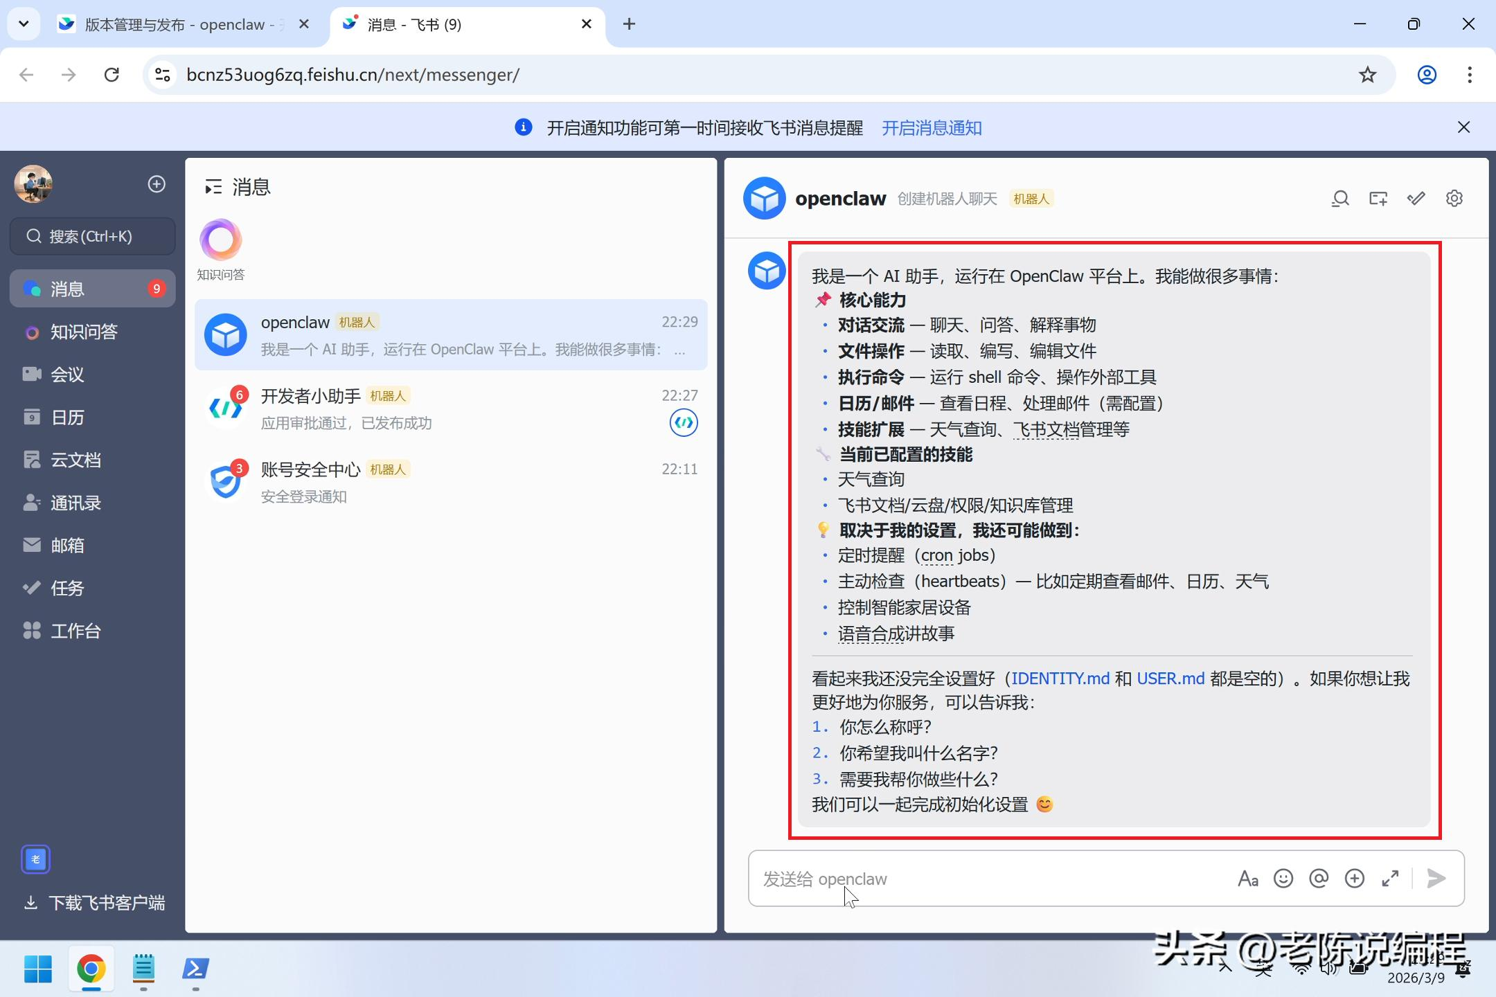The image size is (1496, 997).
Task: Click the send message arrow icon
Action: click(x=1436, y=879)
